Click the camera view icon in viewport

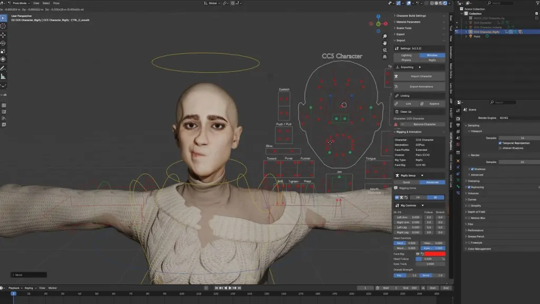385,50
